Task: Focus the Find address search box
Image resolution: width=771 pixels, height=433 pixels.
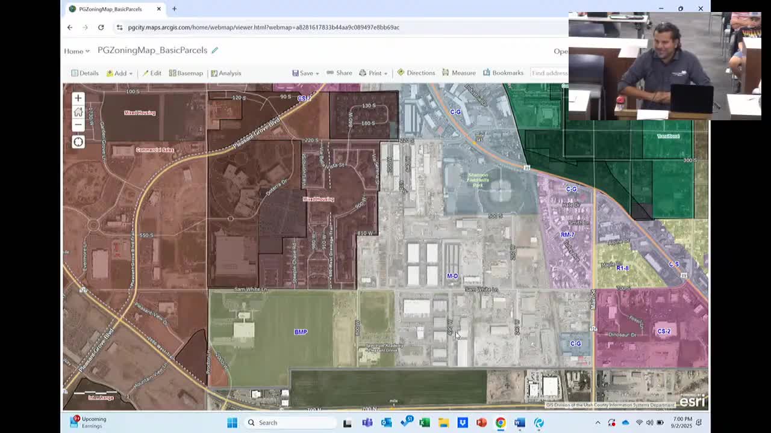Action: 549,73
